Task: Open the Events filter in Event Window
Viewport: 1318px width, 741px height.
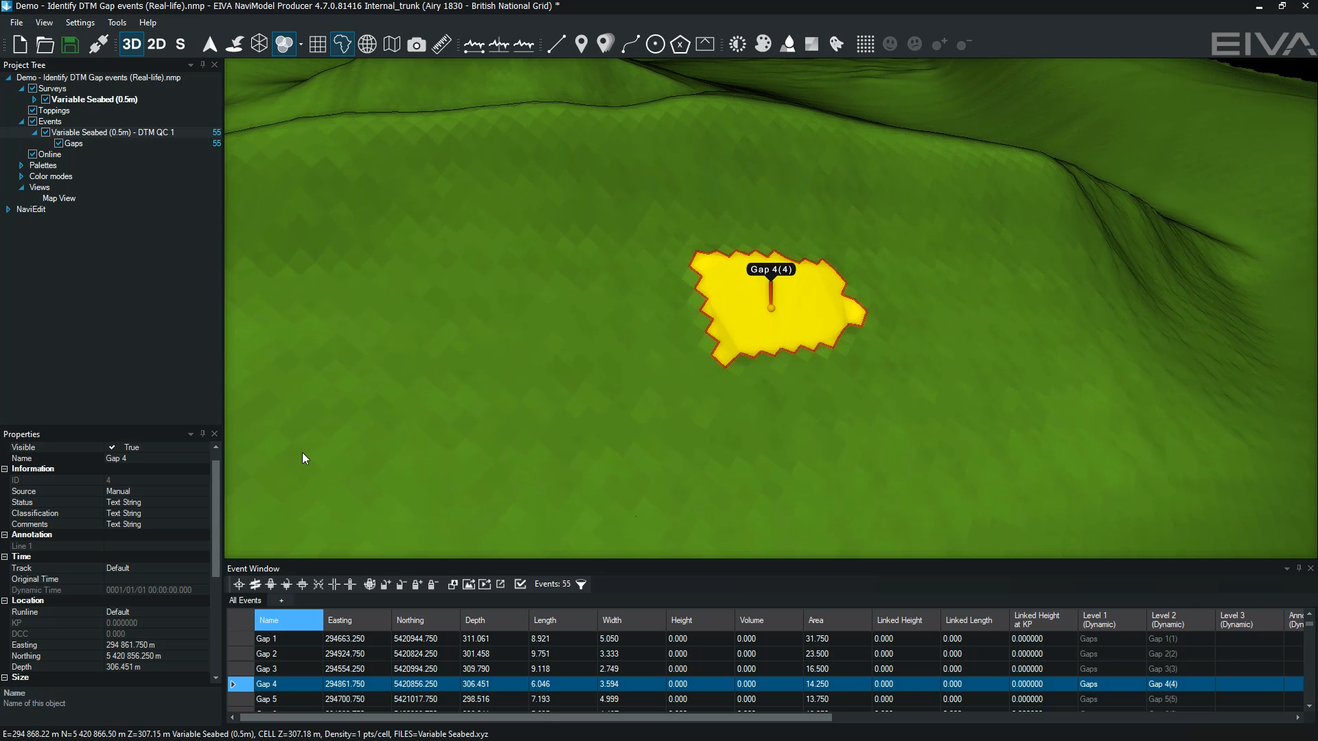Action: (581, 584)
